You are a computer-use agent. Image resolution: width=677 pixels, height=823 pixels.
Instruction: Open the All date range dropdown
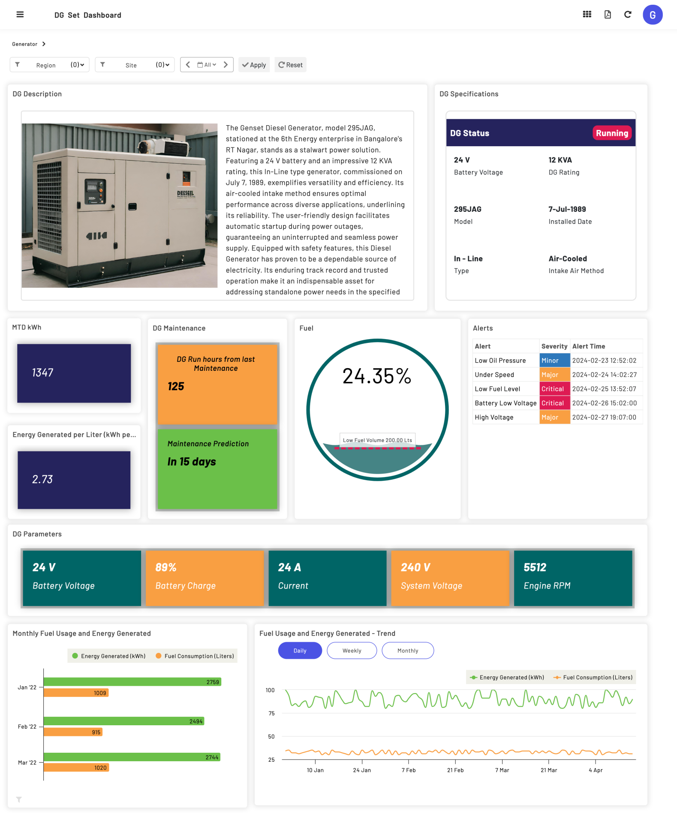tap(207, 65)
